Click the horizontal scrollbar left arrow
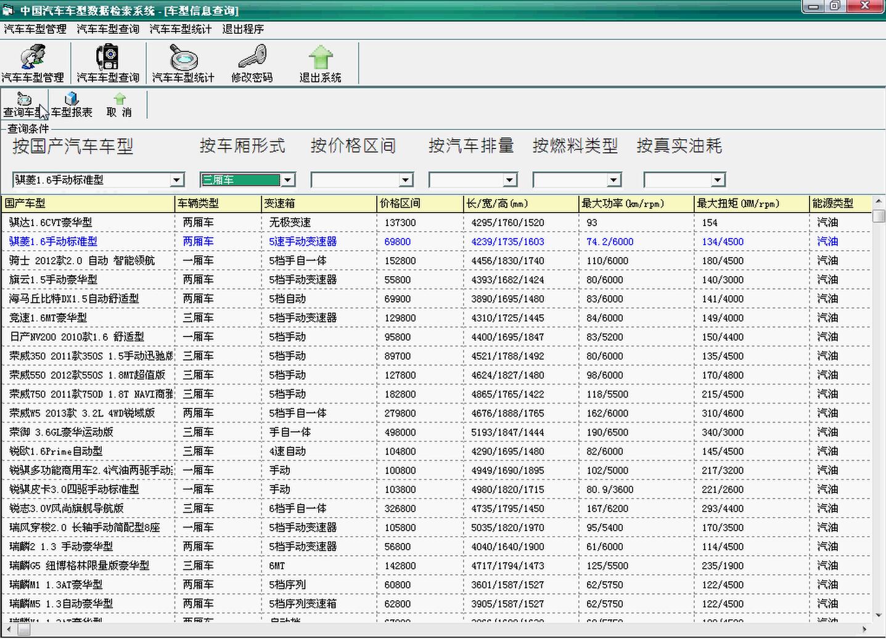This screenshot has width=886, height=639. pyautogui.click(x=9, y=629)
